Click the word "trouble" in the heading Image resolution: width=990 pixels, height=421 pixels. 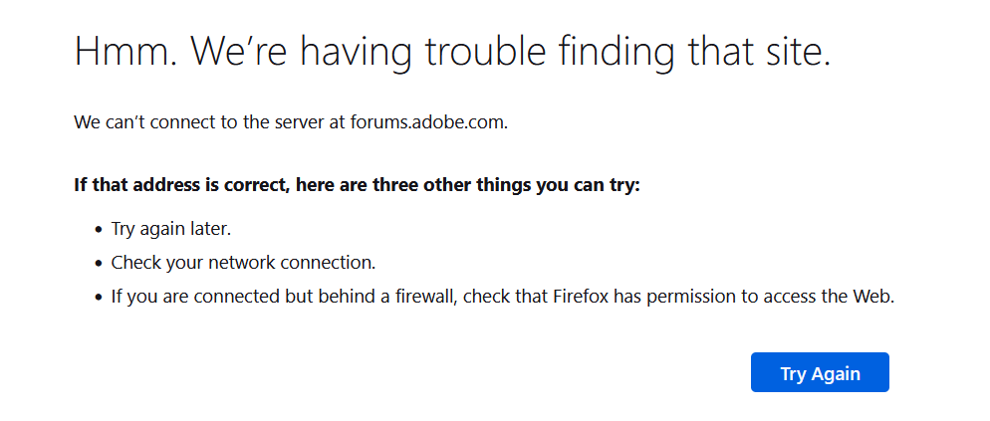482,51
